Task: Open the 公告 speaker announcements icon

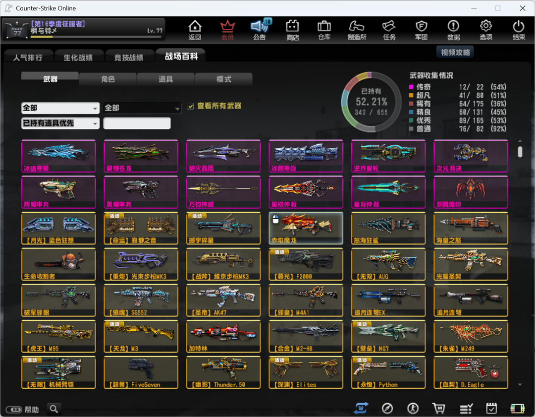Action: point(260,30)
